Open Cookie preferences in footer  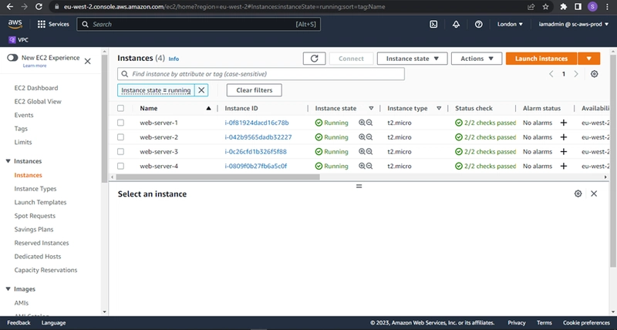coord(586,323)
